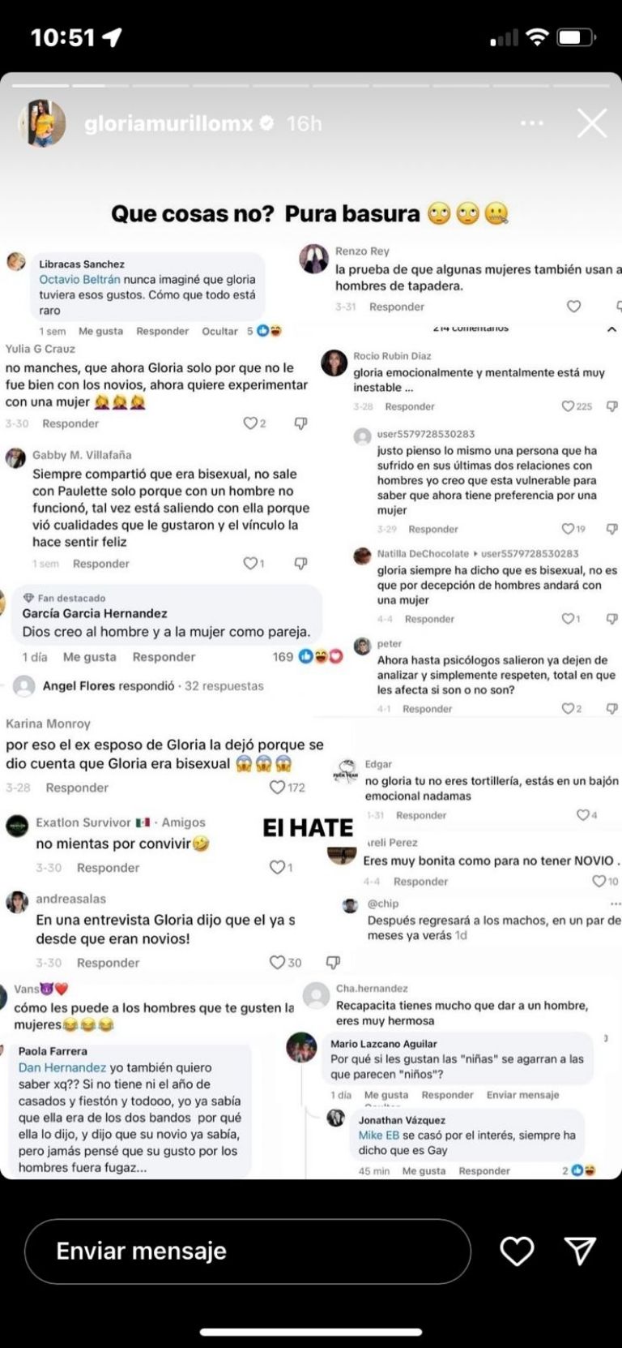622x1348 pixels.
Task: Tap the Enviar mensaje input field
Action: (x=247, y=1251)
